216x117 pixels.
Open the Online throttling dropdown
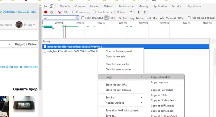(x=124, y=12)
